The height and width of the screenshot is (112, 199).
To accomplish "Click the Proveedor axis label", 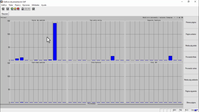I will (91, 104).
